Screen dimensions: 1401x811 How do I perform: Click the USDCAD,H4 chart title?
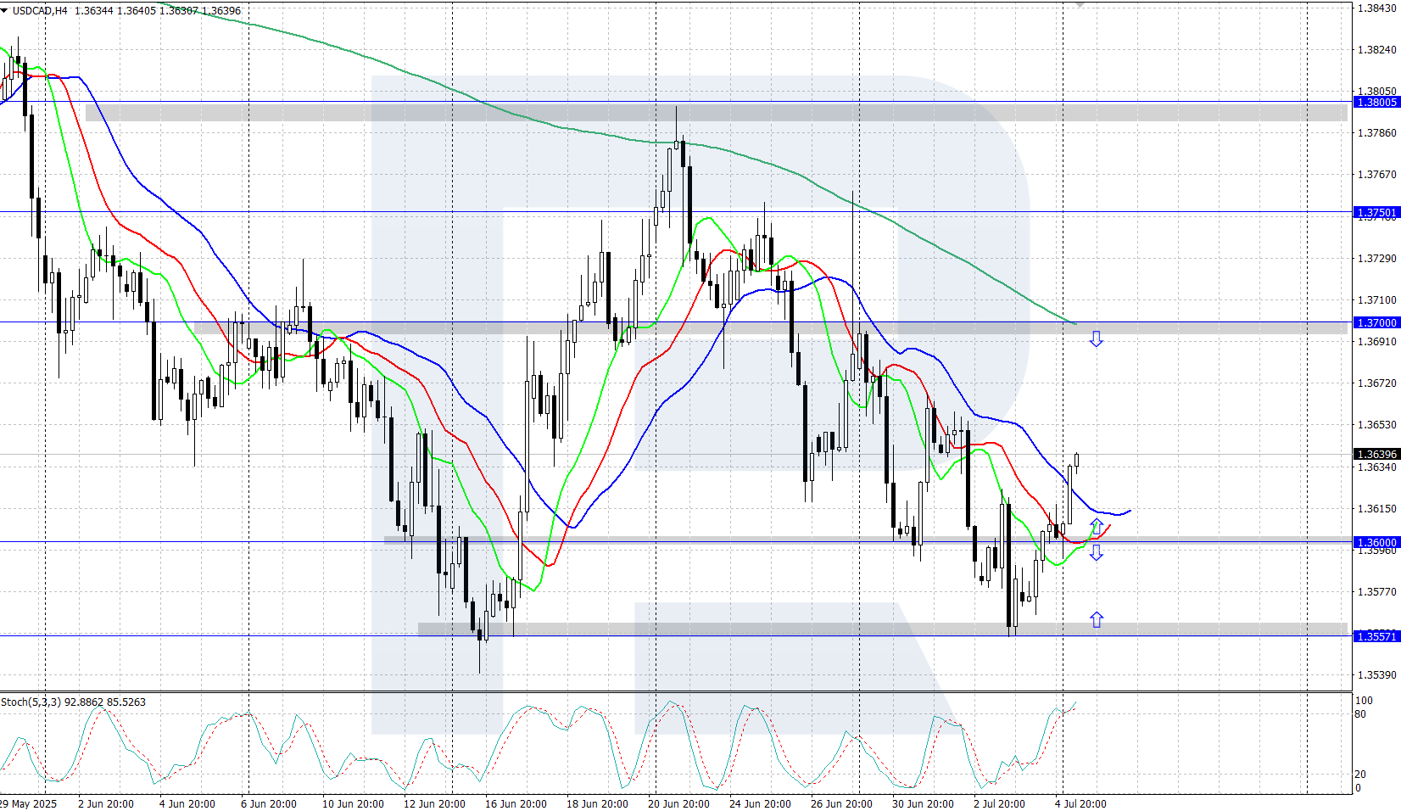tap(40, 11)
